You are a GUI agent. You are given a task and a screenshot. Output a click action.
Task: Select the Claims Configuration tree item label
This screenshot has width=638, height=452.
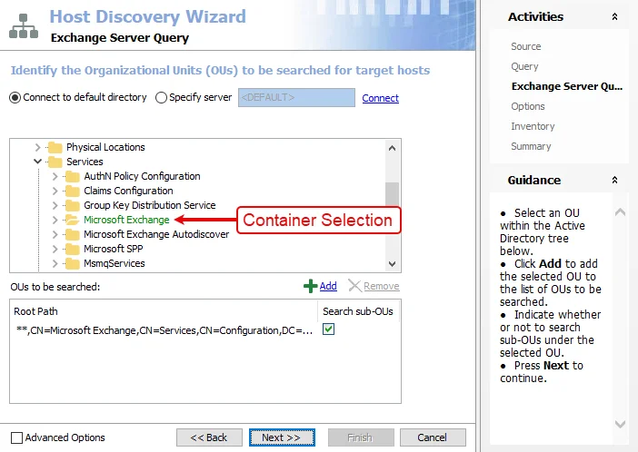click(x=128, y=191)
